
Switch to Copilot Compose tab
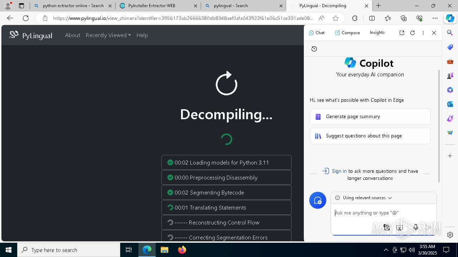pos(347,32)
